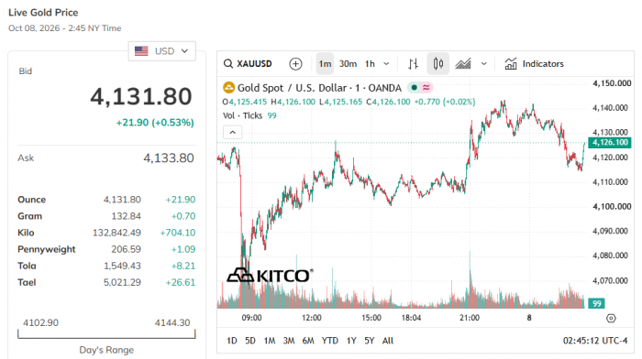Collapse the chart legend with caret
The width and height of the screenshot is (642, 359).
(x=233, y=133)
